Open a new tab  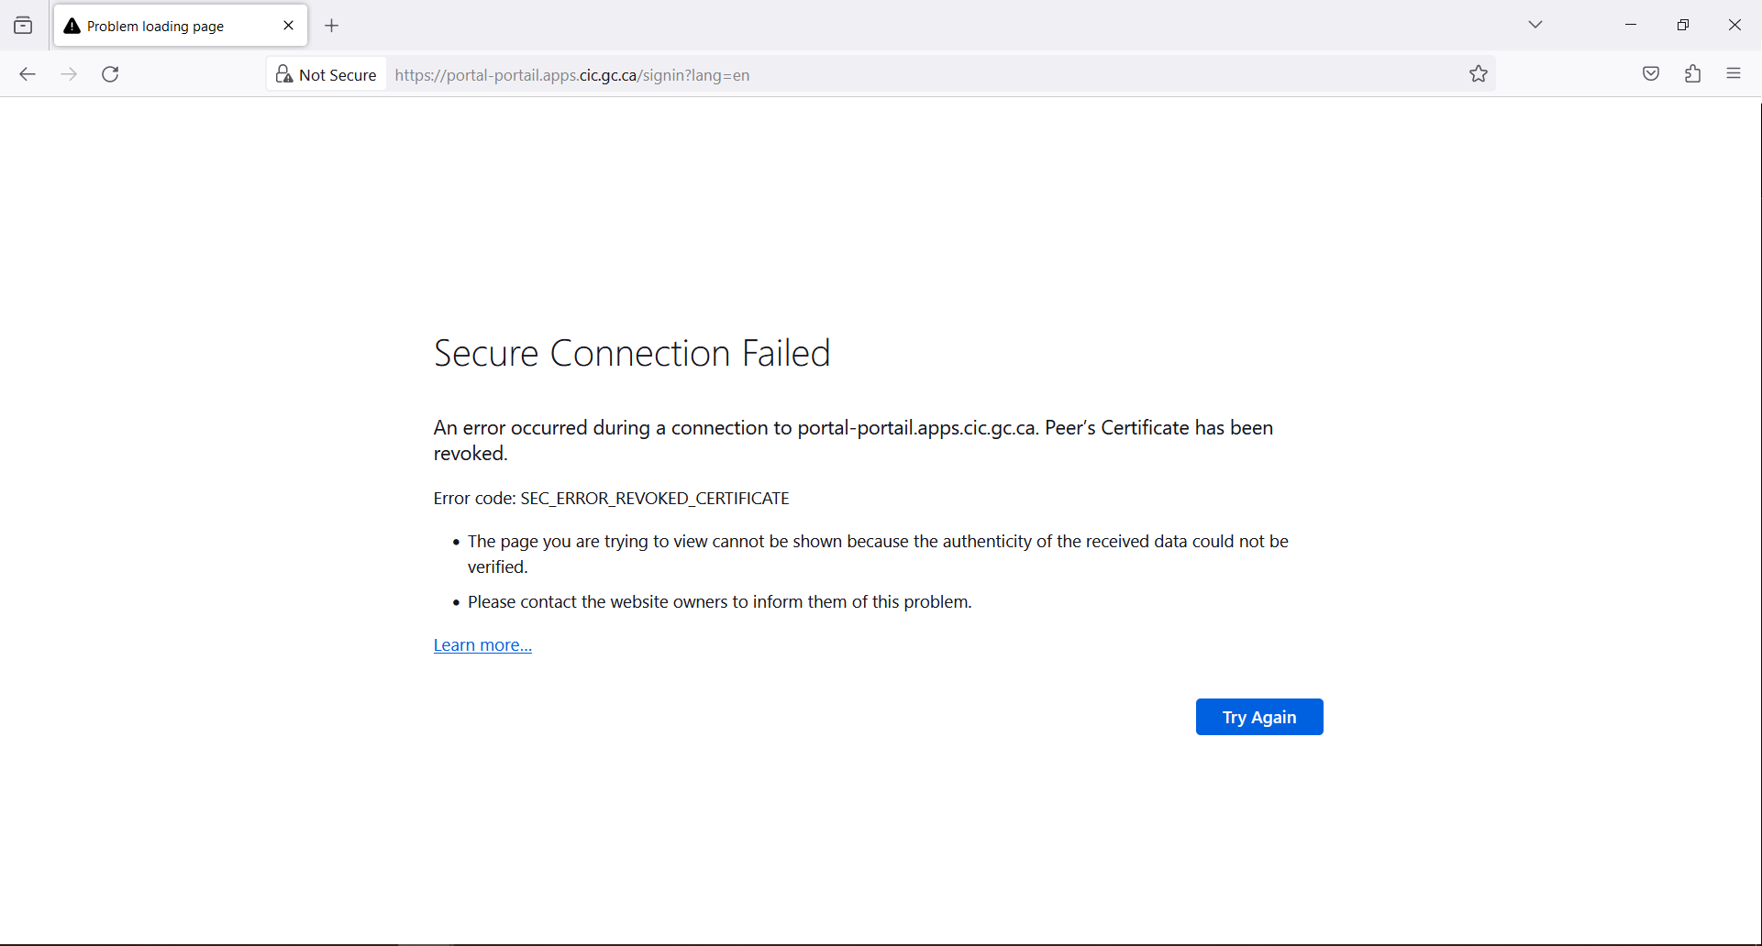(x=332, y=26)
